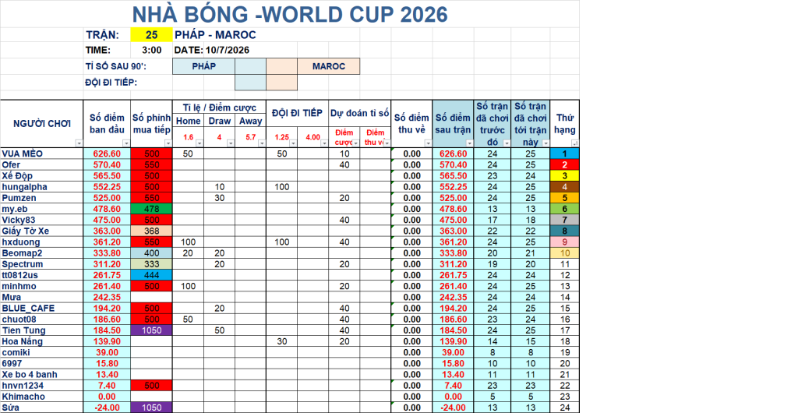Select the yellow match number 25 cell
Image resolution: width=798 pixels, height=413 pixels.
click(152, 34)
